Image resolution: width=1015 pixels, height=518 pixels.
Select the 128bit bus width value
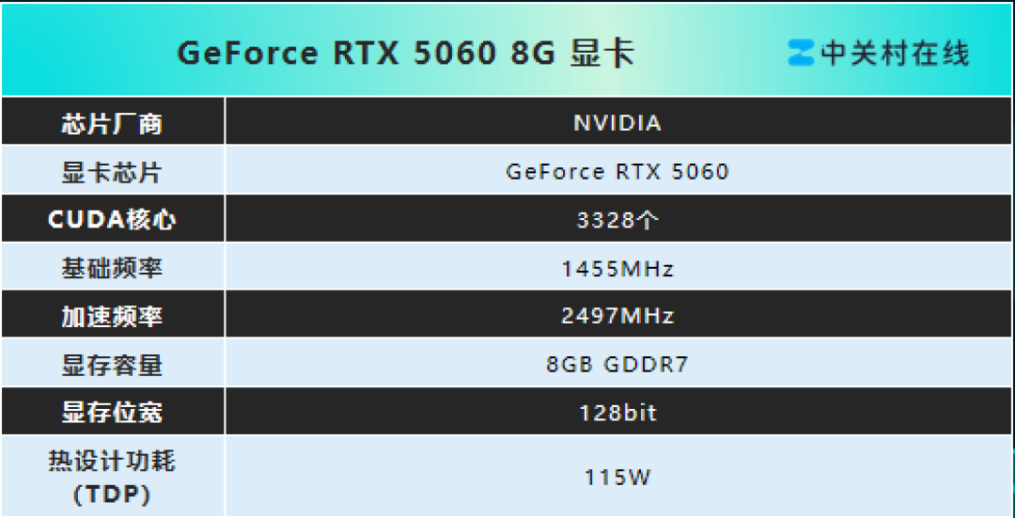coord(617,413)
